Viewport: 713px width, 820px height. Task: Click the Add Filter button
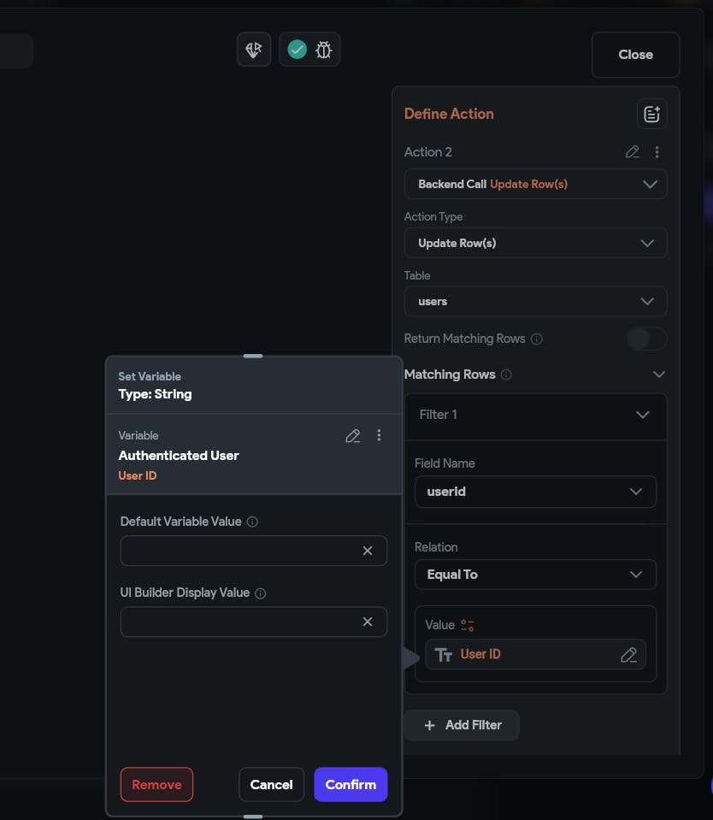[462, 725]
